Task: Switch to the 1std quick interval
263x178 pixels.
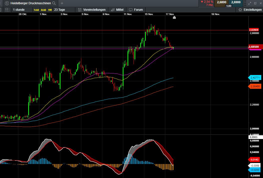Action: pos(36,10)
